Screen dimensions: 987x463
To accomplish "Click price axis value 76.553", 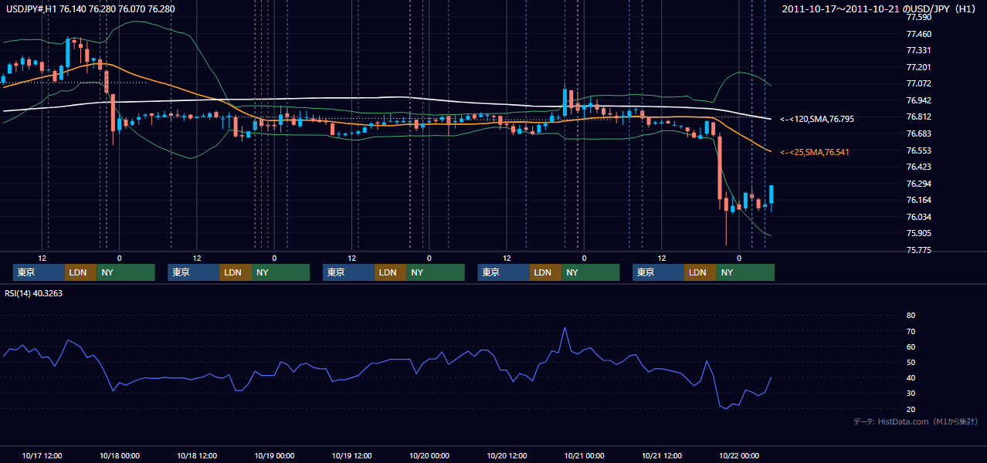I will click(918, 150).
